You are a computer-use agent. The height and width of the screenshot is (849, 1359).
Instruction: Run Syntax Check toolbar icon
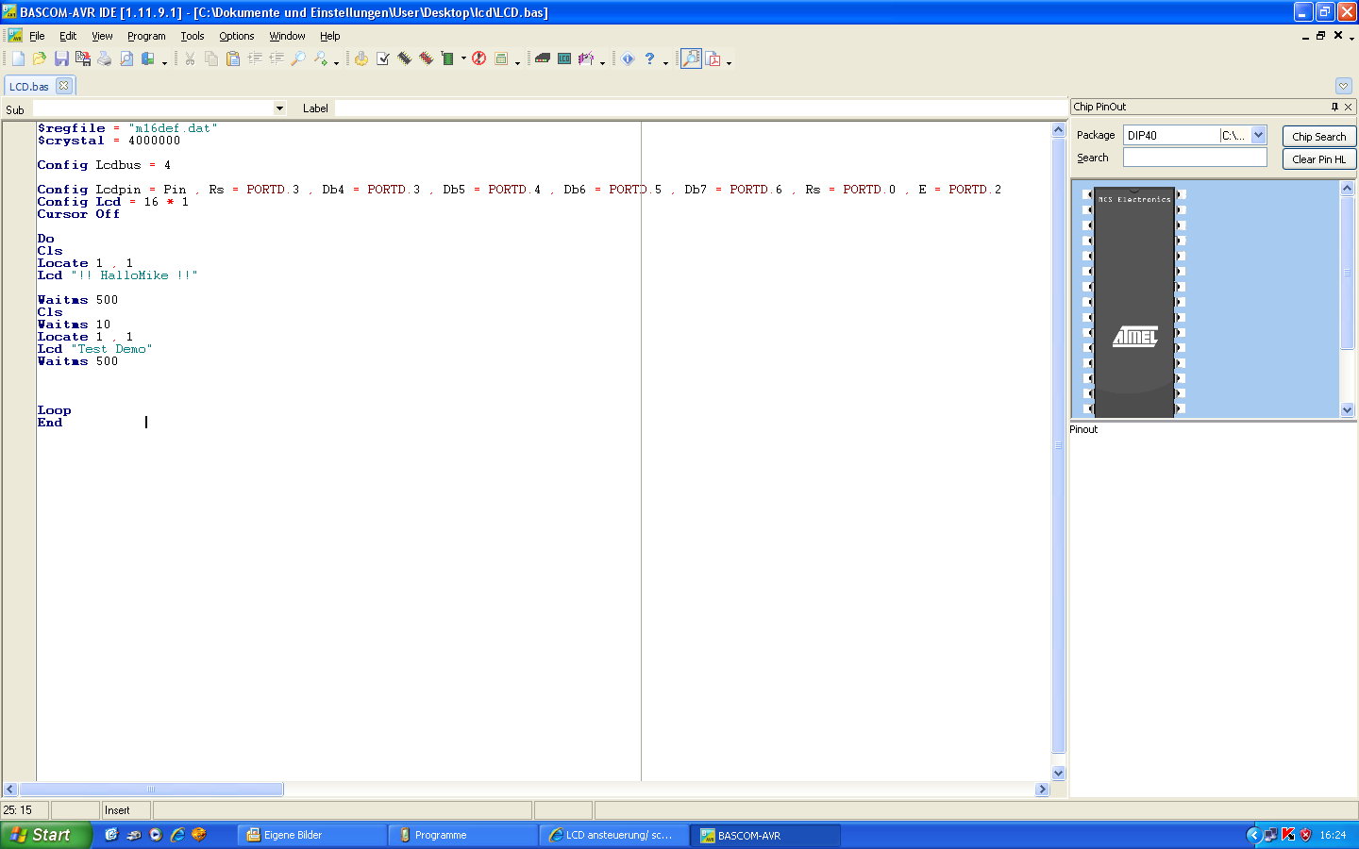[383, 58]
